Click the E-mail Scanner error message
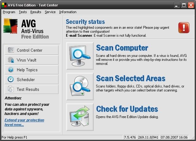 click(106, 35)
